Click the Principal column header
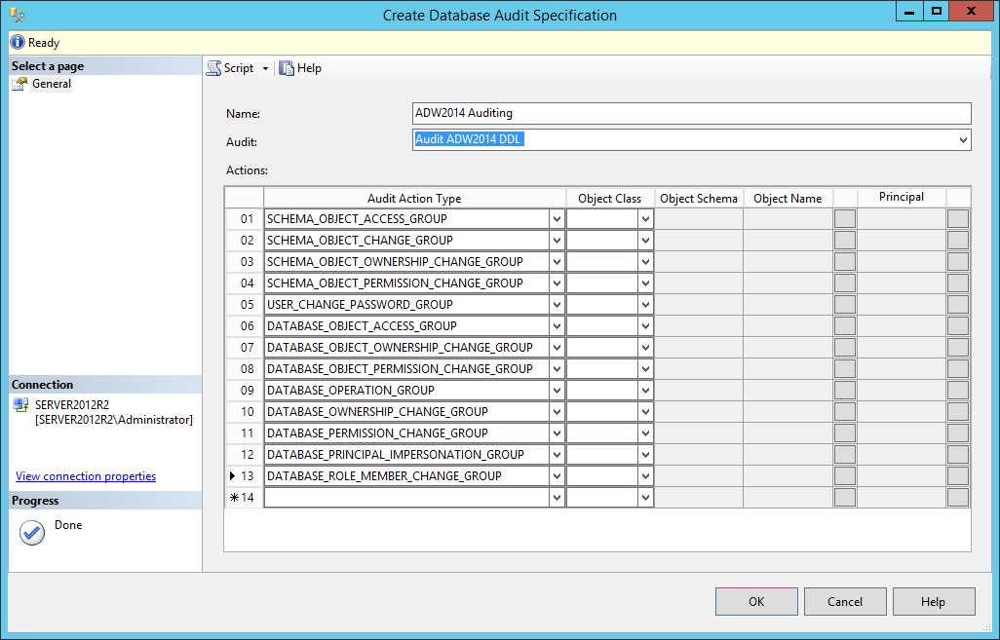Viewport: 1000px width, 640px height. (902, 198)
